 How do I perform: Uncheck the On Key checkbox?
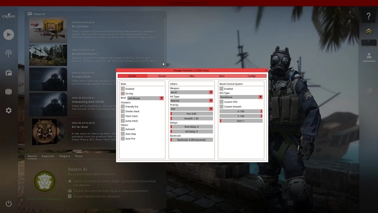123,93
